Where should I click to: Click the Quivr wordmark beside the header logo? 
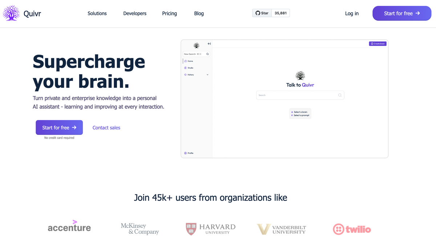tap(32, 14)
